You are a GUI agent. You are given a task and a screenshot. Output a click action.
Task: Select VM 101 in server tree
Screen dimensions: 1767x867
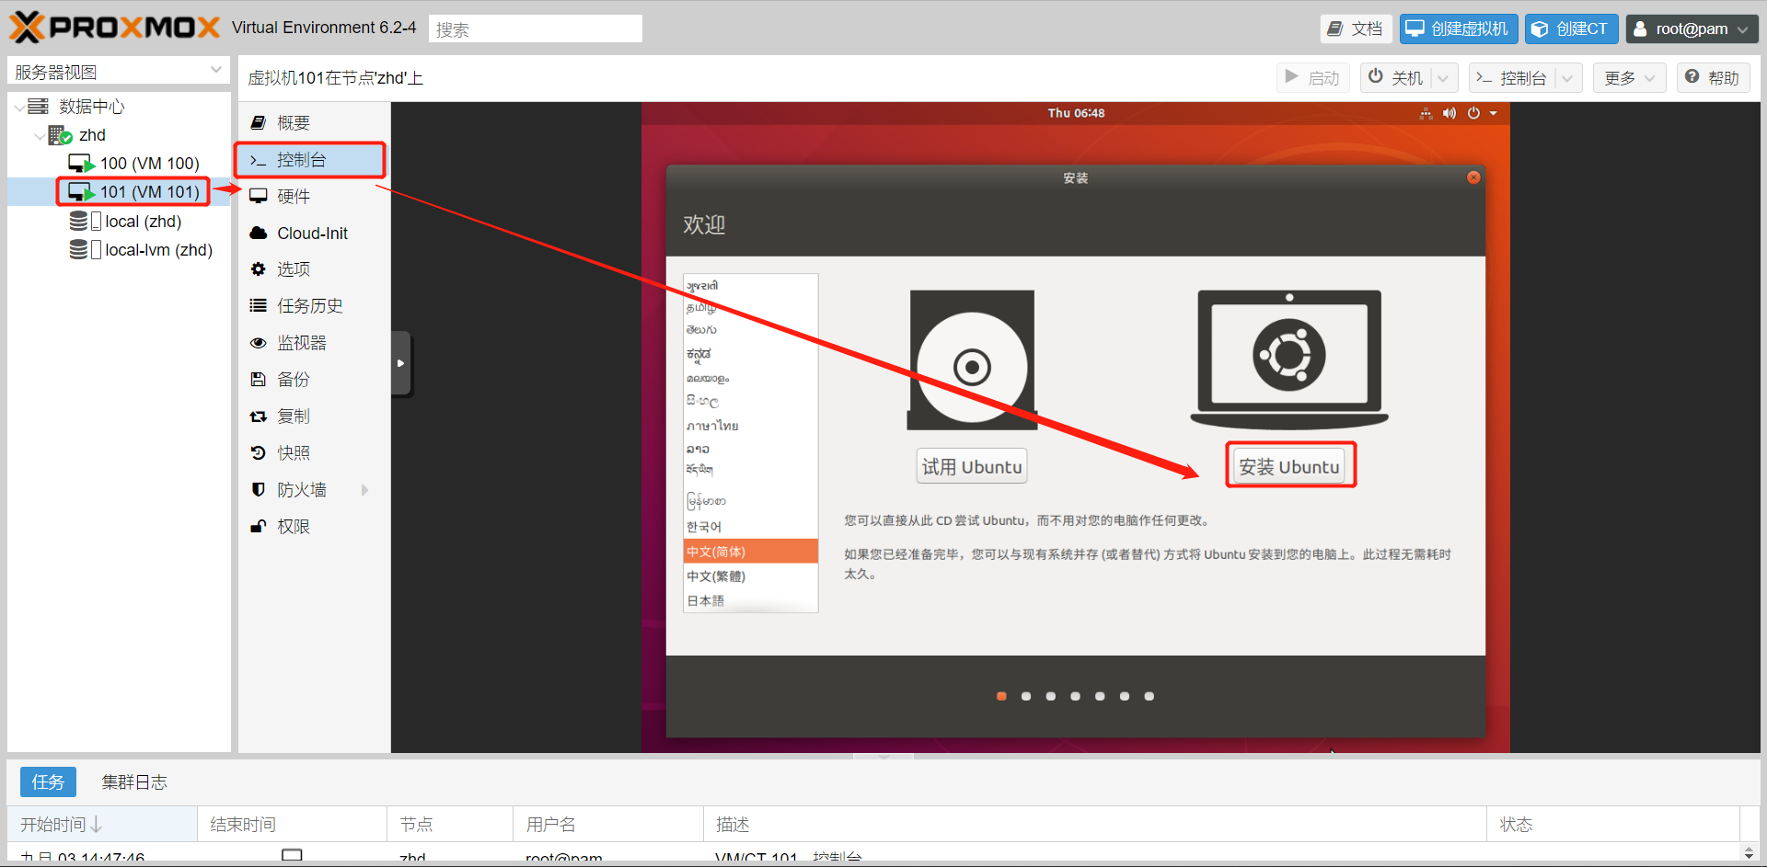point(134,192)
